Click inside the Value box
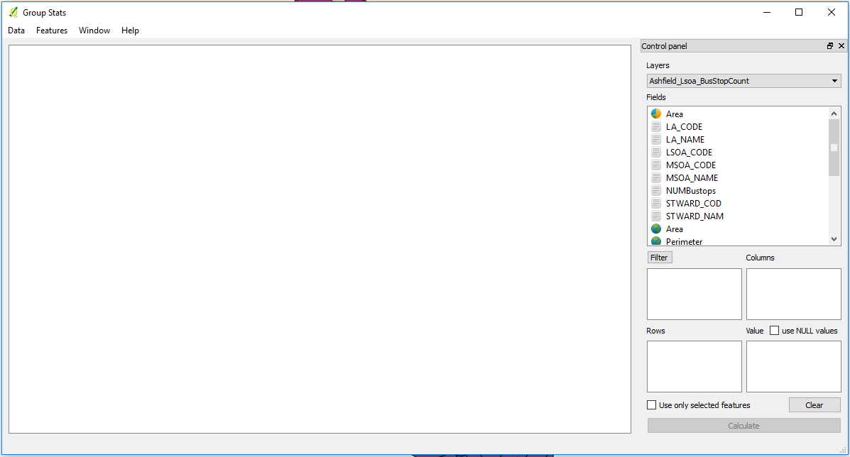 [x=794, y=366]
